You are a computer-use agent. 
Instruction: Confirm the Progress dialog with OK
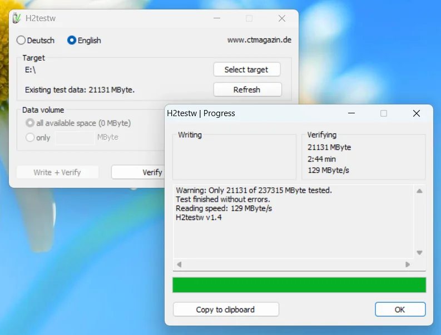click(x=400, y=309)
